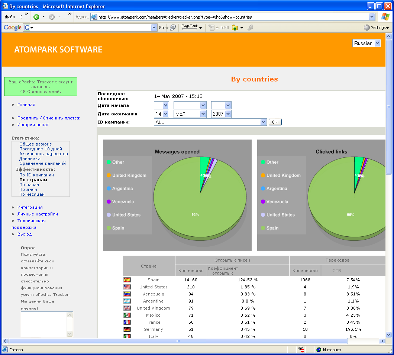Click the Интеграция link in the sidebar

[30, 207]
